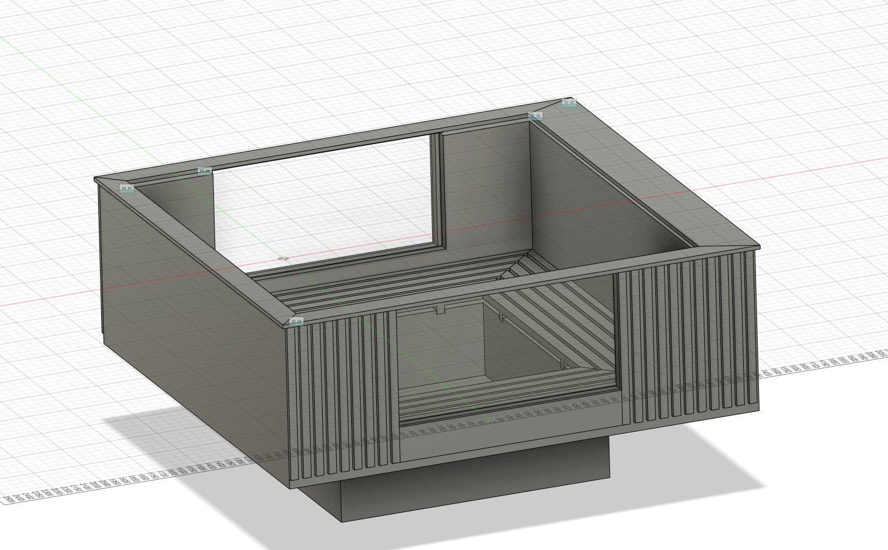Select the joint glyph at the front corner above the ribbed panel
The image size is (888, 550).
click(296, 321)
